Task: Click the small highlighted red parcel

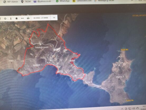Action: 73,61
